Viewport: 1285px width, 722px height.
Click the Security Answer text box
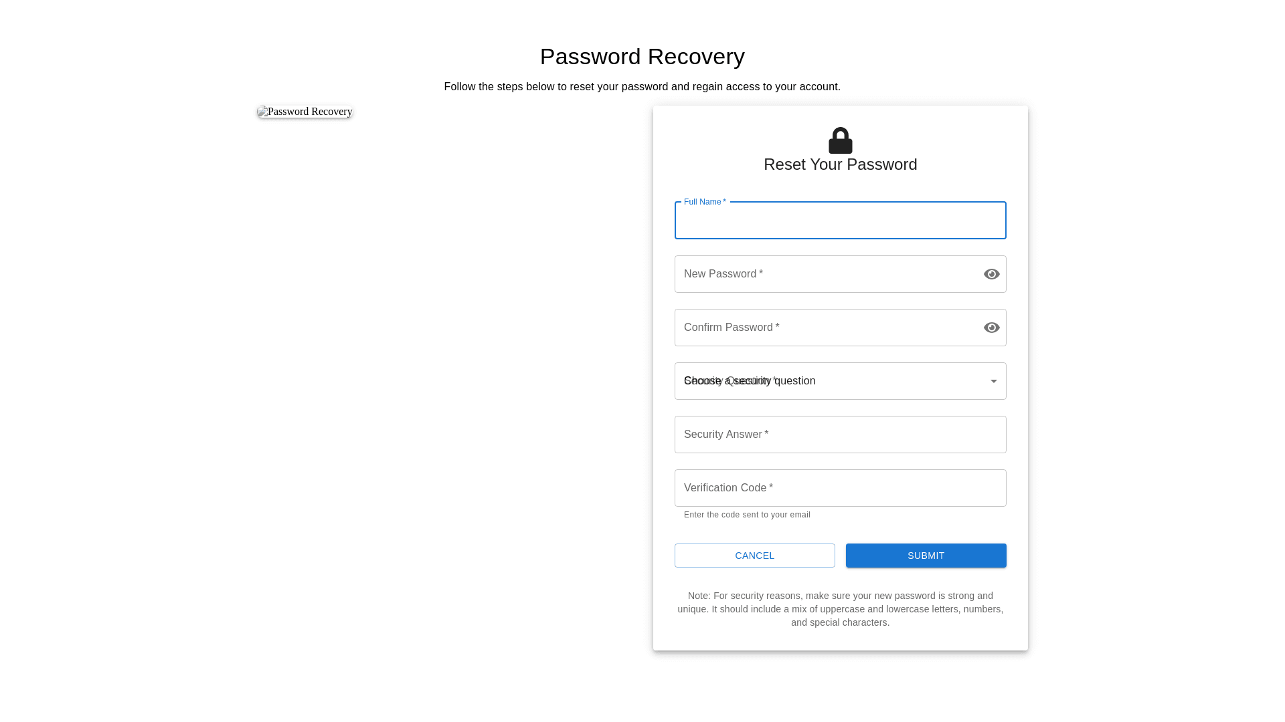click(x=840, y=435)
